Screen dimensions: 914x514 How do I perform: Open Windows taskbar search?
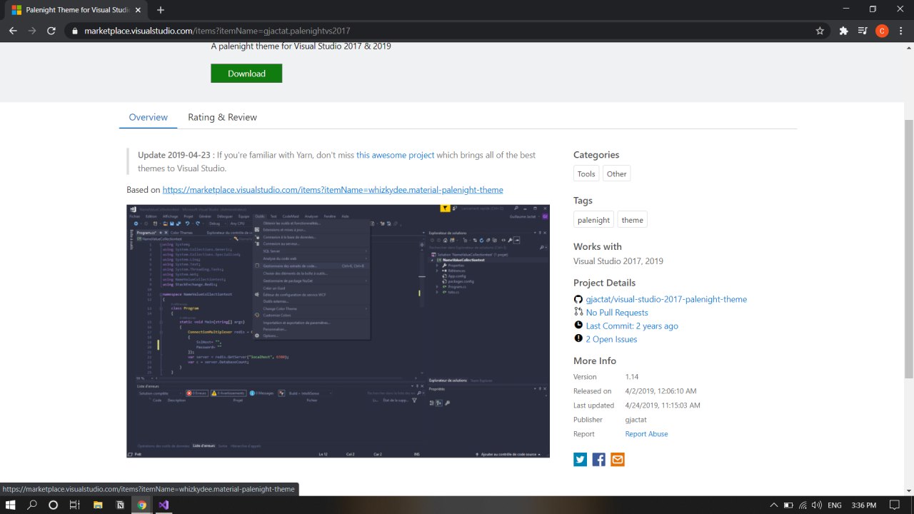pos(32,505)
